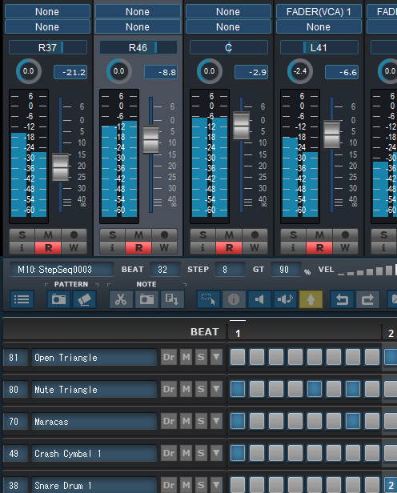Screen dimensions: 397x493
Task: Mute the Open Triangle row
Action: [186, 357]
